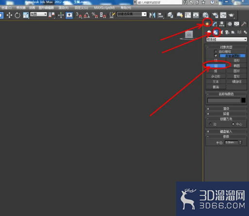Toggle the Angle Snap button
Viewport: 249px width, 216px height.
tap(87, 16)
